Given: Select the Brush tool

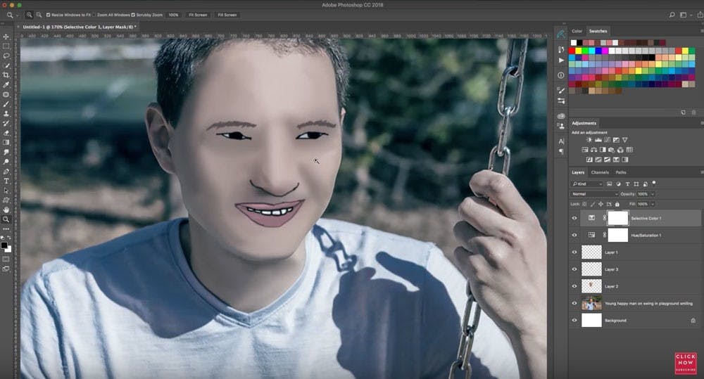Looking at the screenshot, I should pyautogui.click(x=6, y=104).
